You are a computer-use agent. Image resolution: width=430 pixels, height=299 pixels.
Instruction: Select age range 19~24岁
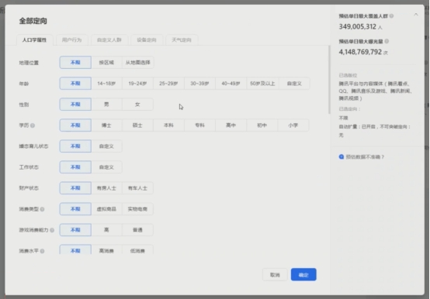(137, 84)
